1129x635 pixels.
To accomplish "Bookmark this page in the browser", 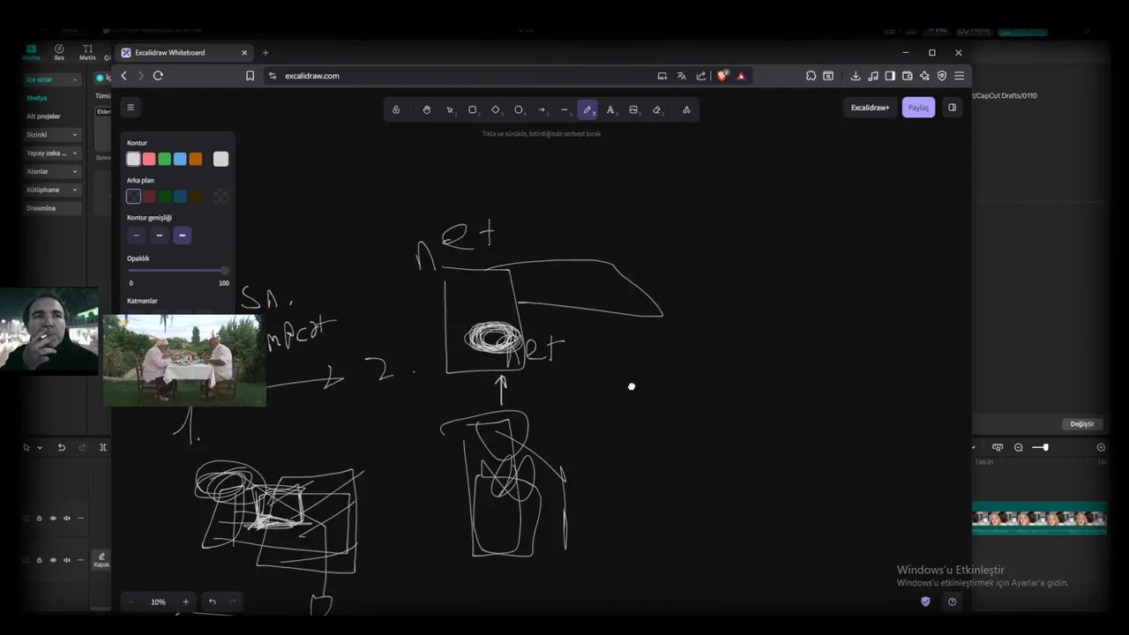I will click(x=250, y=76).
